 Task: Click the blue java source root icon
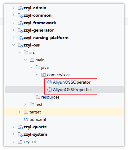38,67
